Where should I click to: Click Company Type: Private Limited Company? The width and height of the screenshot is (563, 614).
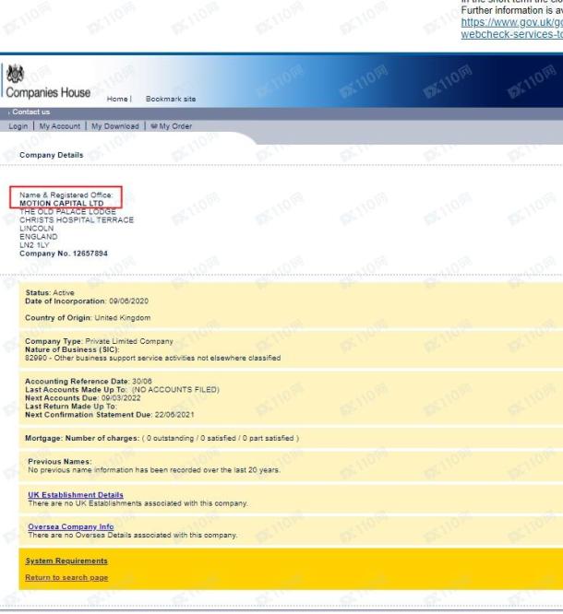tap(99, 341)
